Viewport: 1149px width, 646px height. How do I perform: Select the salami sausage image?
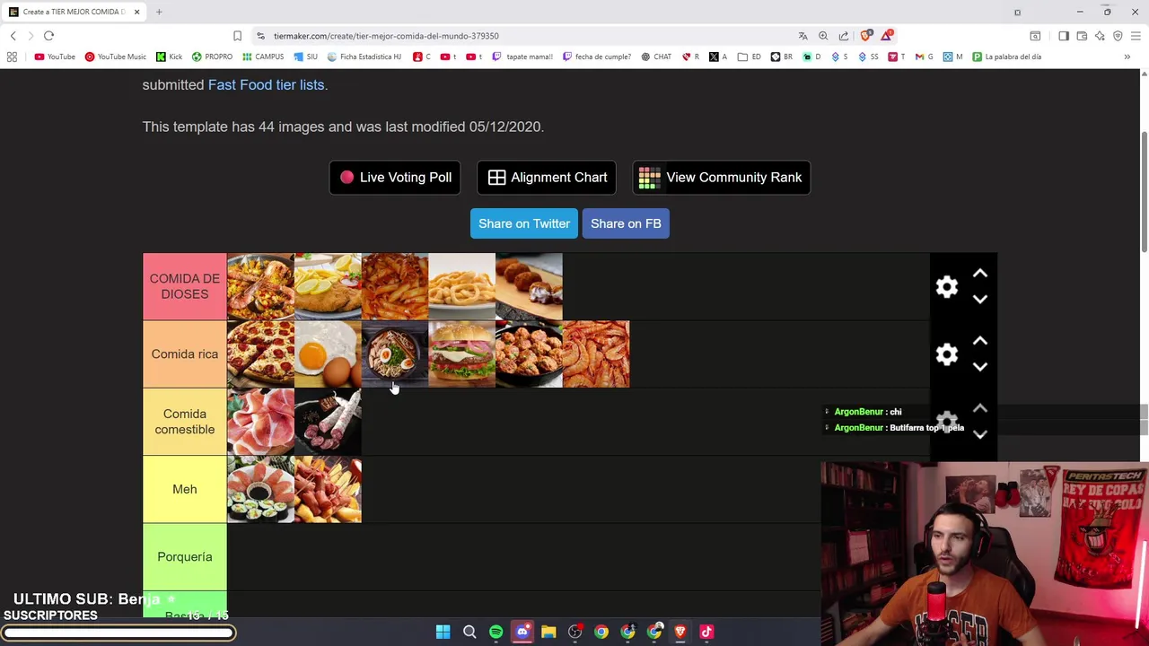point(328,422)
